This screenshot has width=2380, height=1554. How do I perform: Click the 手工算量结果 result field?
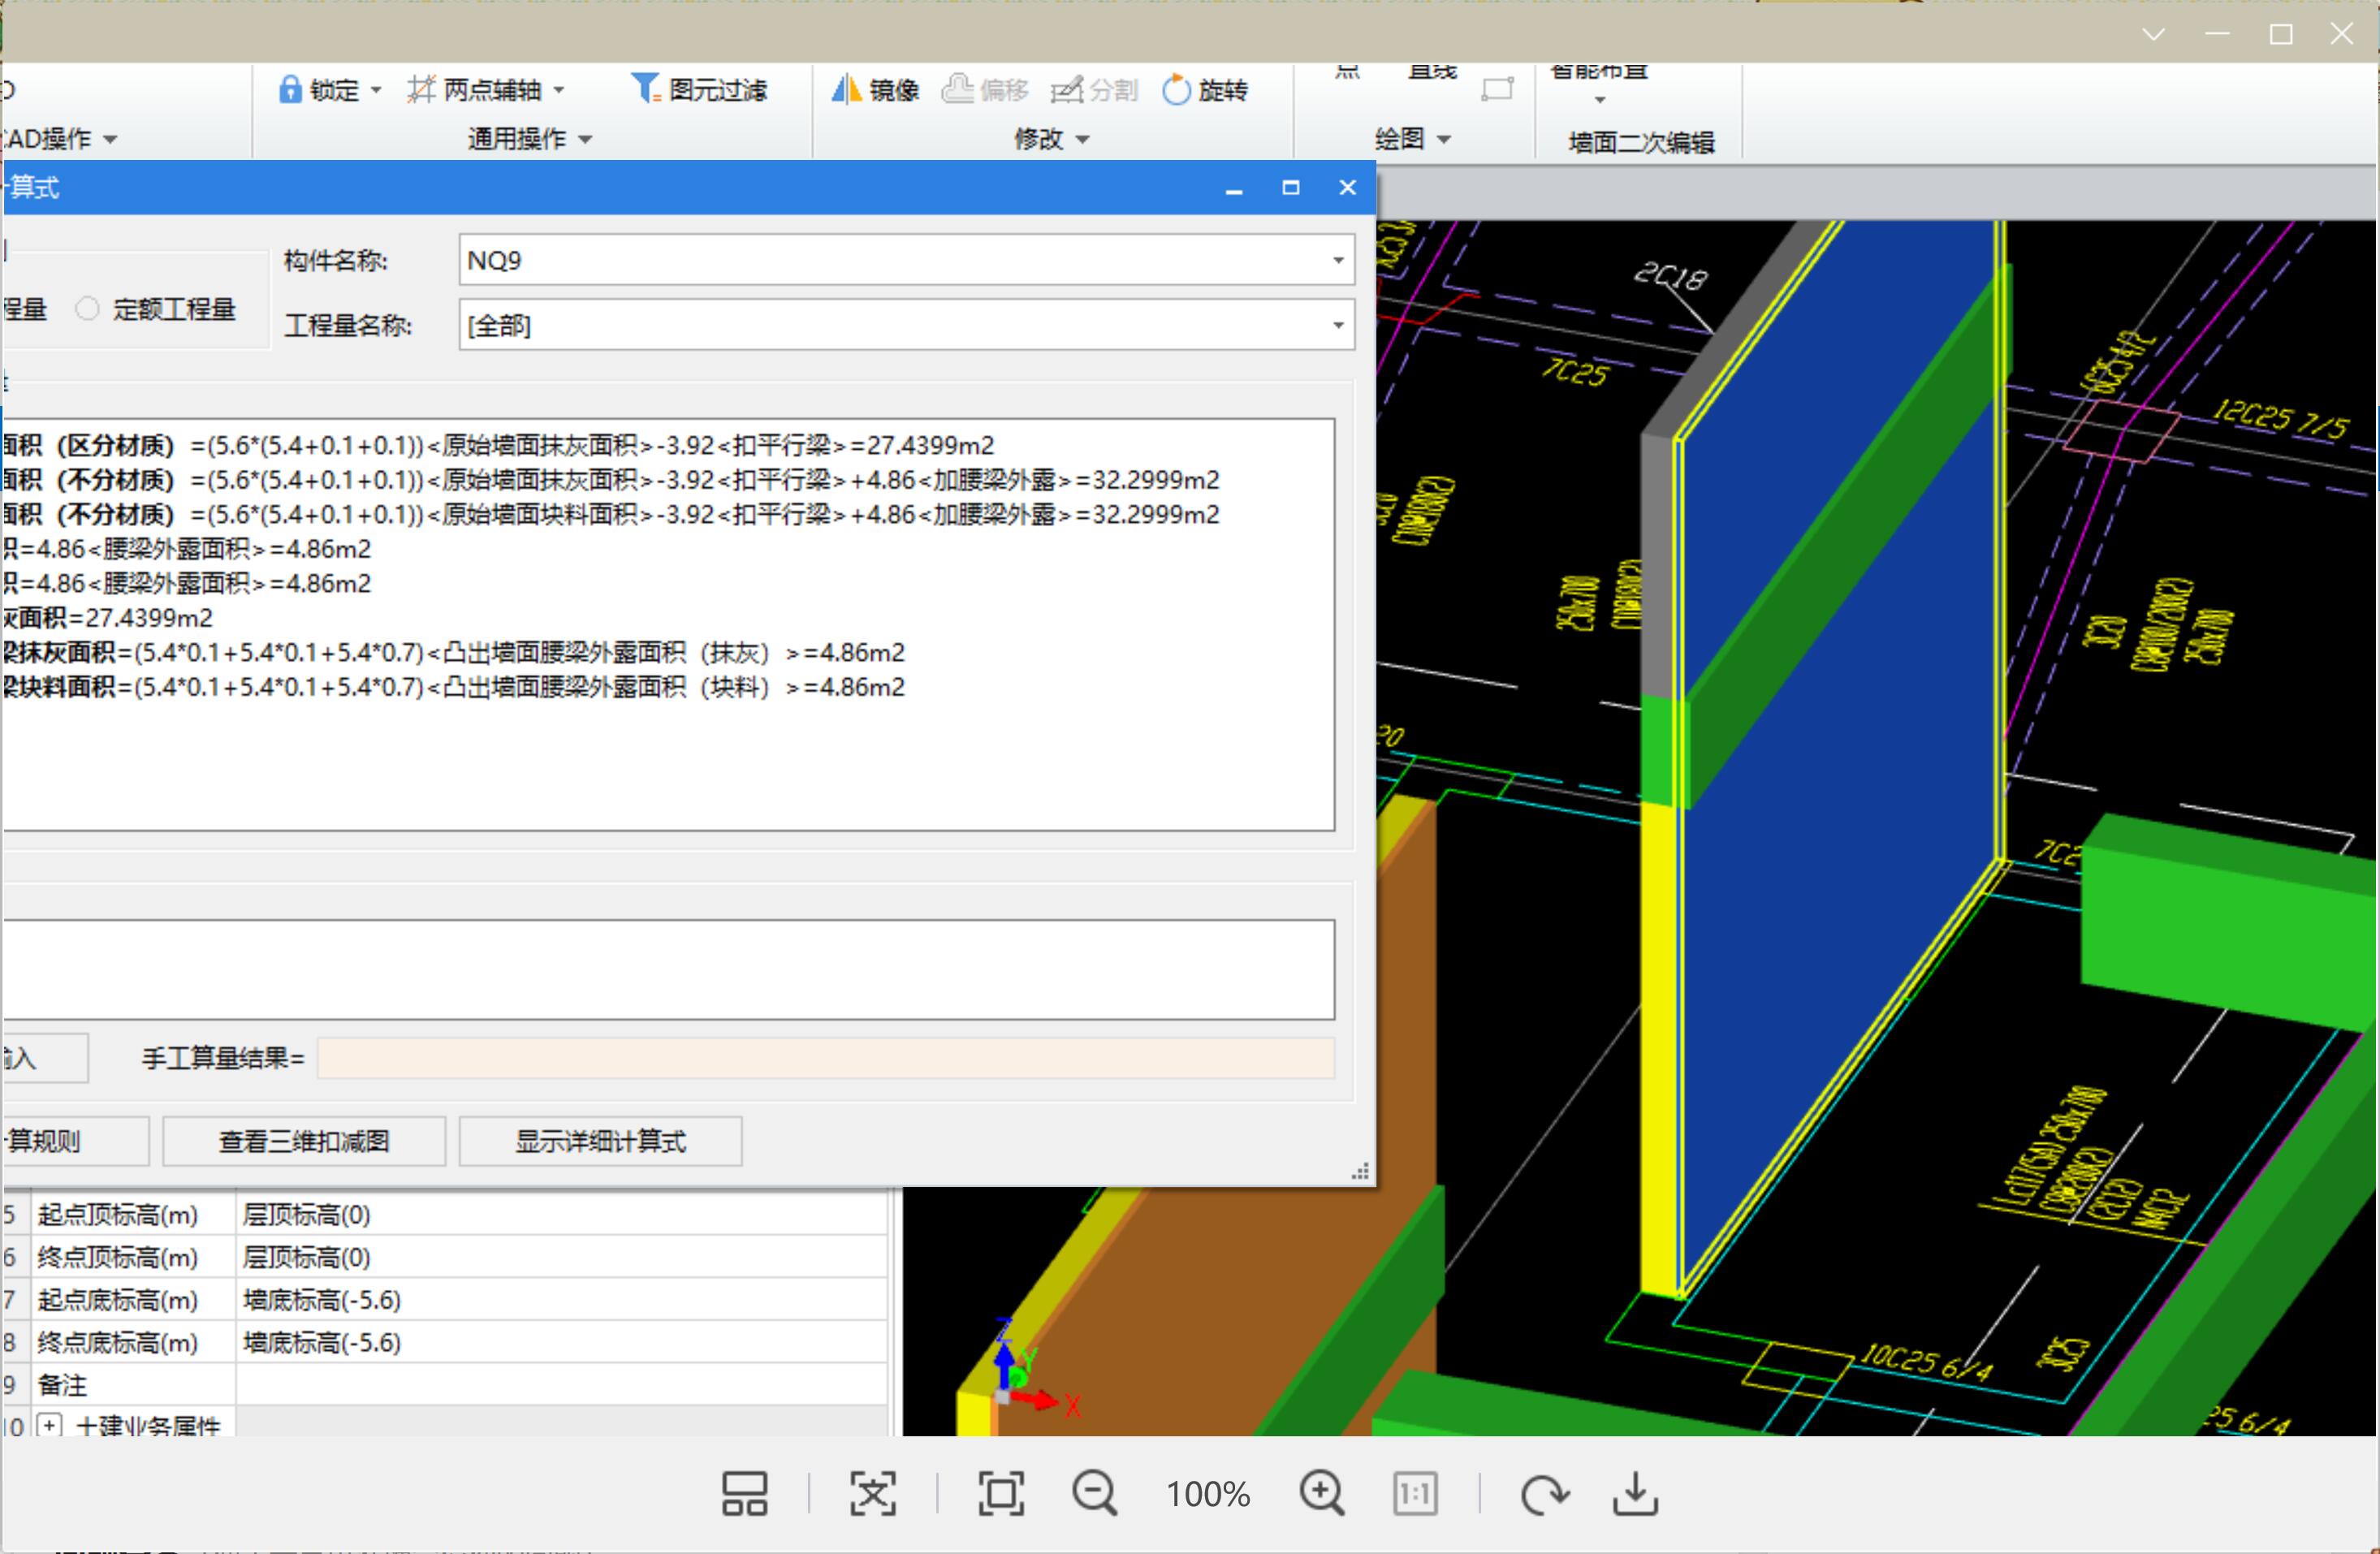(826, 1058)
